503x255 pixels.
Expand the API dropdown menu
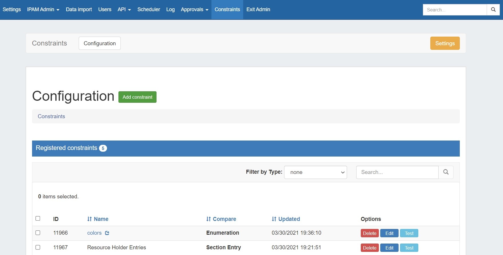pos(124,9)
